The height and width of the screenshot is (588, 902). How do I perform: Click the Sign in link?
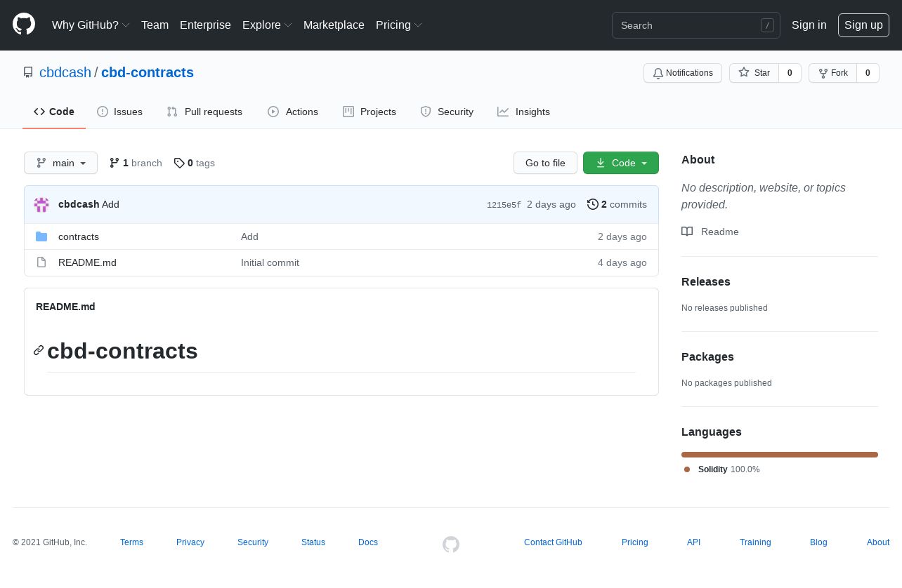809,25
